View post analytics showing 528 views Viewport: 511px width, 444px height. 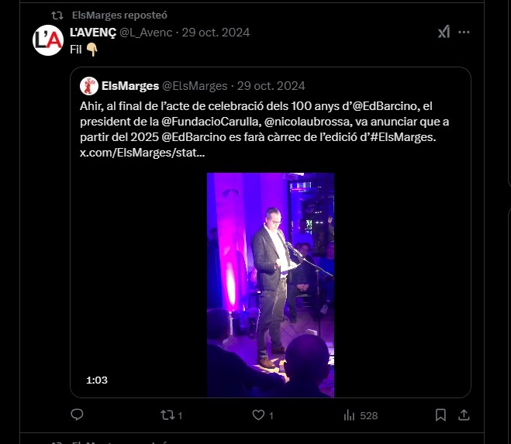(x=361, y=415)
